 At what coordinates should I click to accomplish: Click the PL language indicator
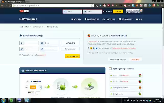(125, 100)
